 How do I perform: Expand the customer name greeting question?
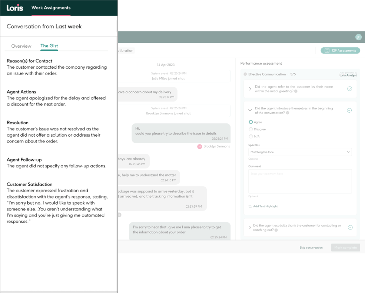tap(250, 89)
